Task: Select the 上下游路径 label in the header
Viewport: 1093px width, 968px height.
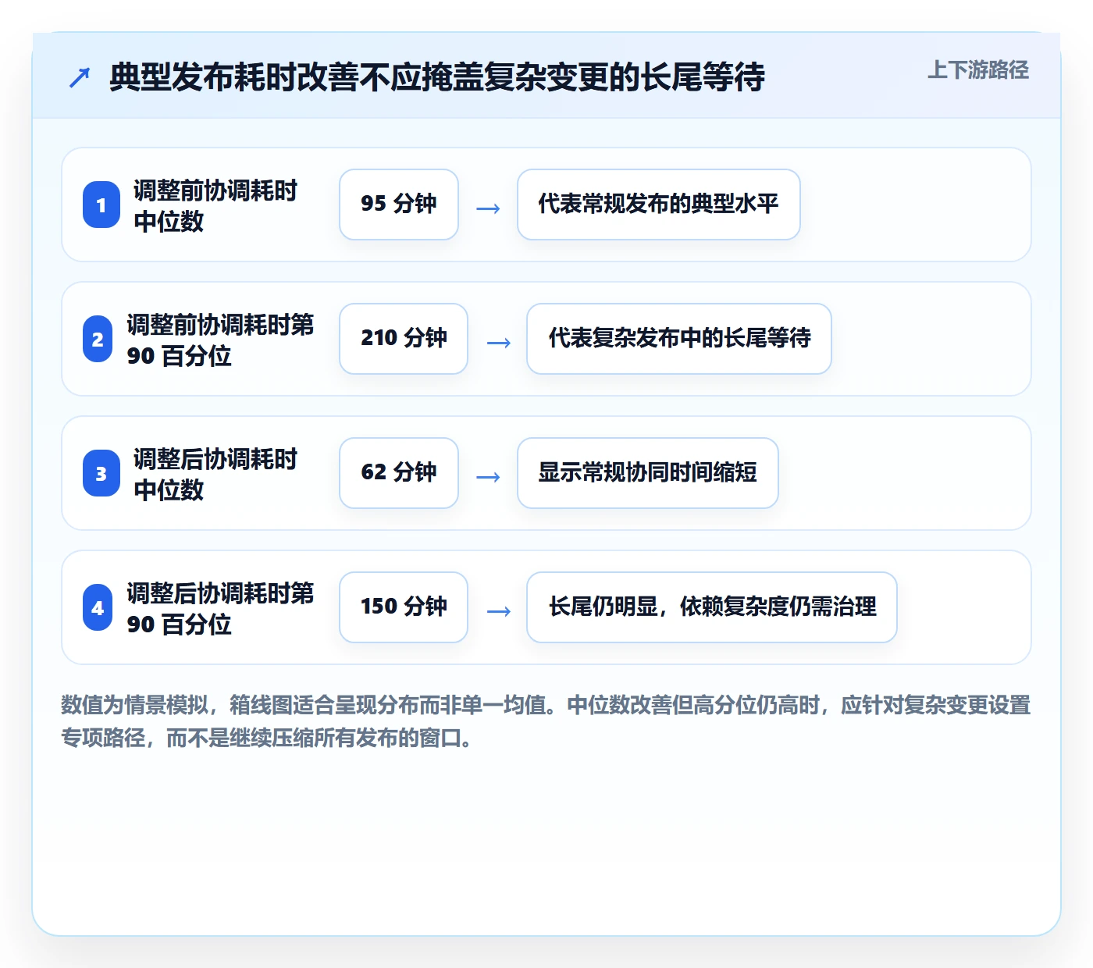Action: 978,70
